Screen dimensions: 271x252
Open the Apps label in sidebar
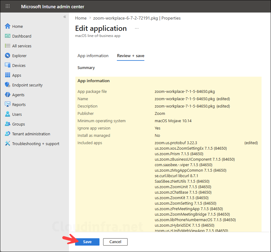[x=17, y=75]
